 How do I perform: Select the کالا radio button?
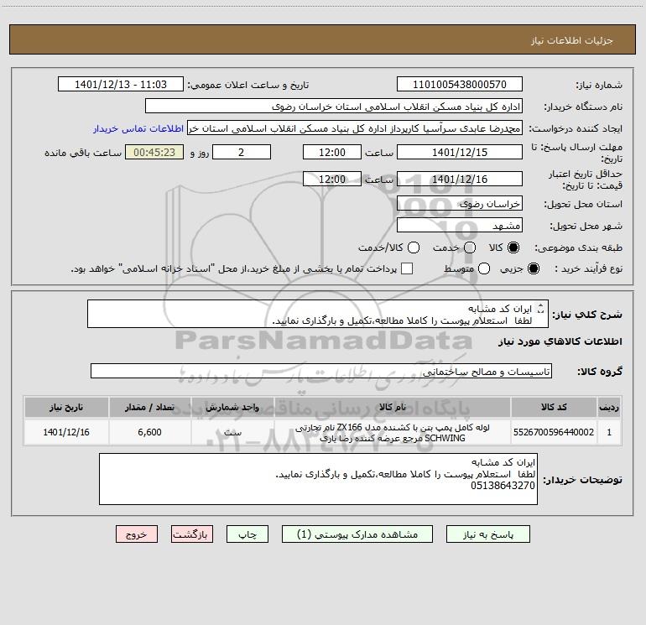513,247
